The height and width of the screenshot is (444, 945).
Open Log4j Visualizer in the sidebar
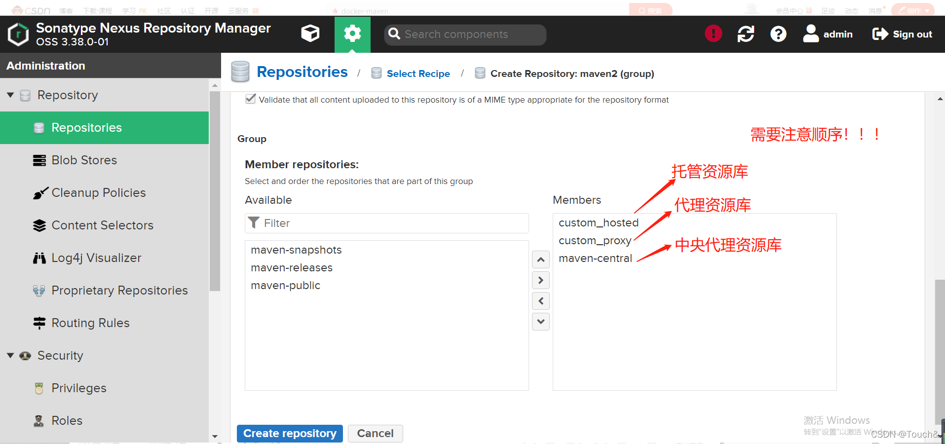[x=104, y=258]
